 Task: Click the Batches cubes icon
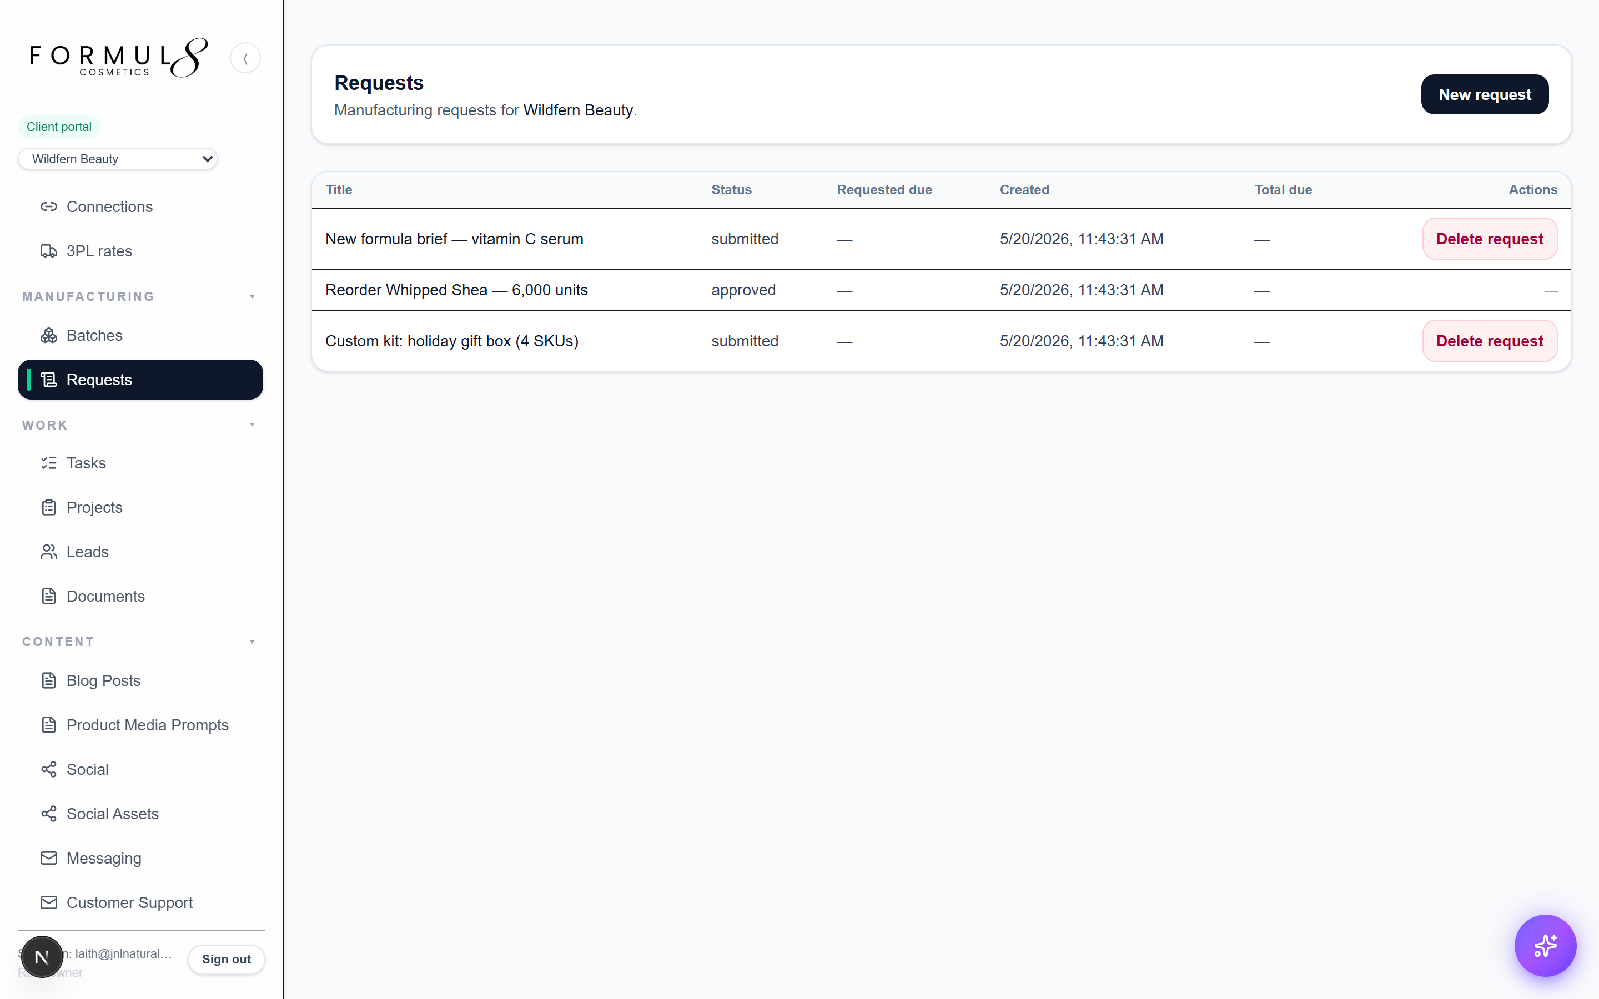[x=49, y=336]
